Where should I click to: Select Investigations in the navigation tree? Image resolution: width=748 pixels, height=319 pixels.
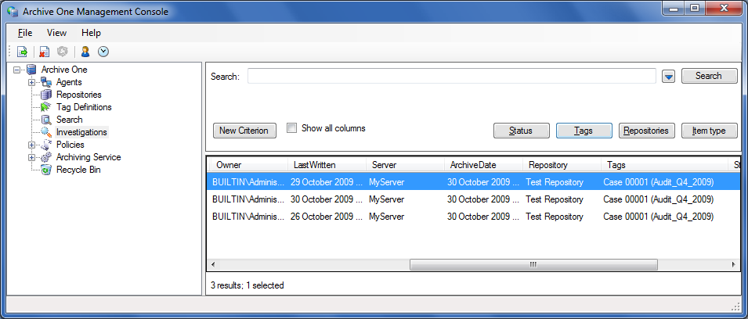point(81,132)
